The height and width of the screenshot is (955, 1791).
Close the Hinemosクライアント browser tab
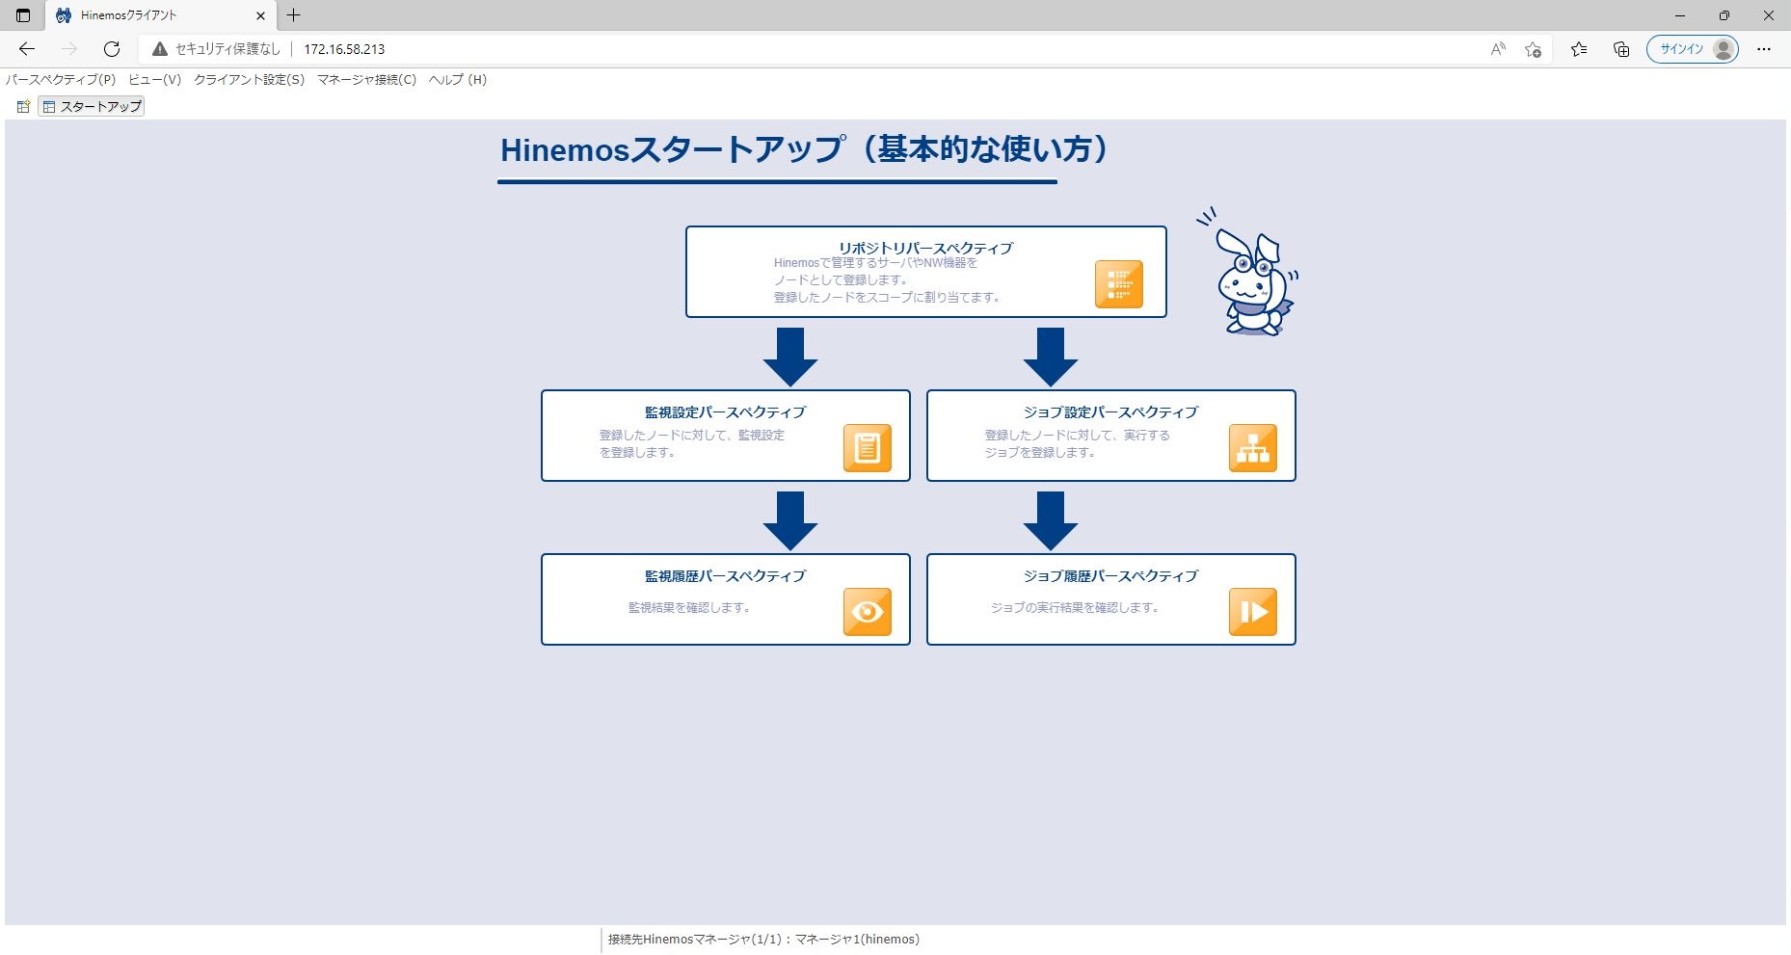point(260,15)
